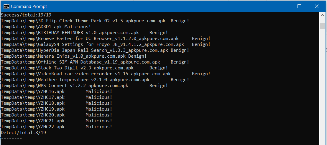Click the Browse Faster for UC Browser line
This screenshot has height=145, width=327.
pos(90,38)
